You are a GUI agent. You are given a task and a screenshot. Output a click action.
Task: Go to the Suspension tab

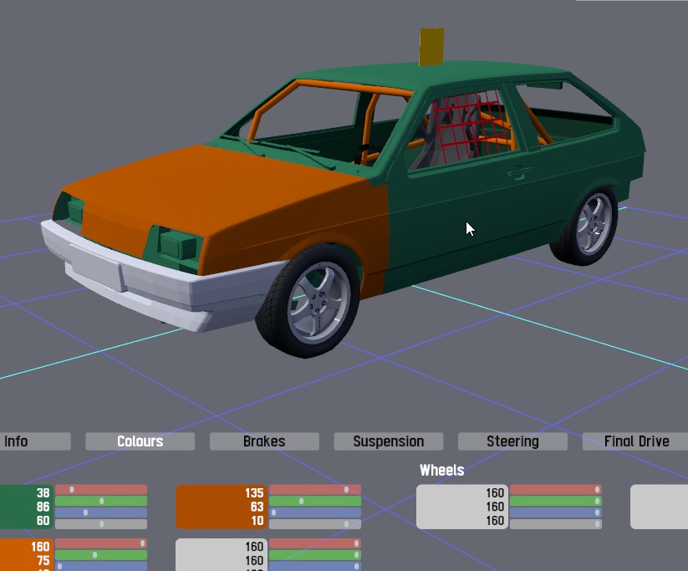tap(389, 441)
